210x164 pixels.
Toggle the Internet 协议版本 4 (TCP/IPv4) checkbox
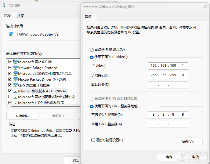point(10,91)
